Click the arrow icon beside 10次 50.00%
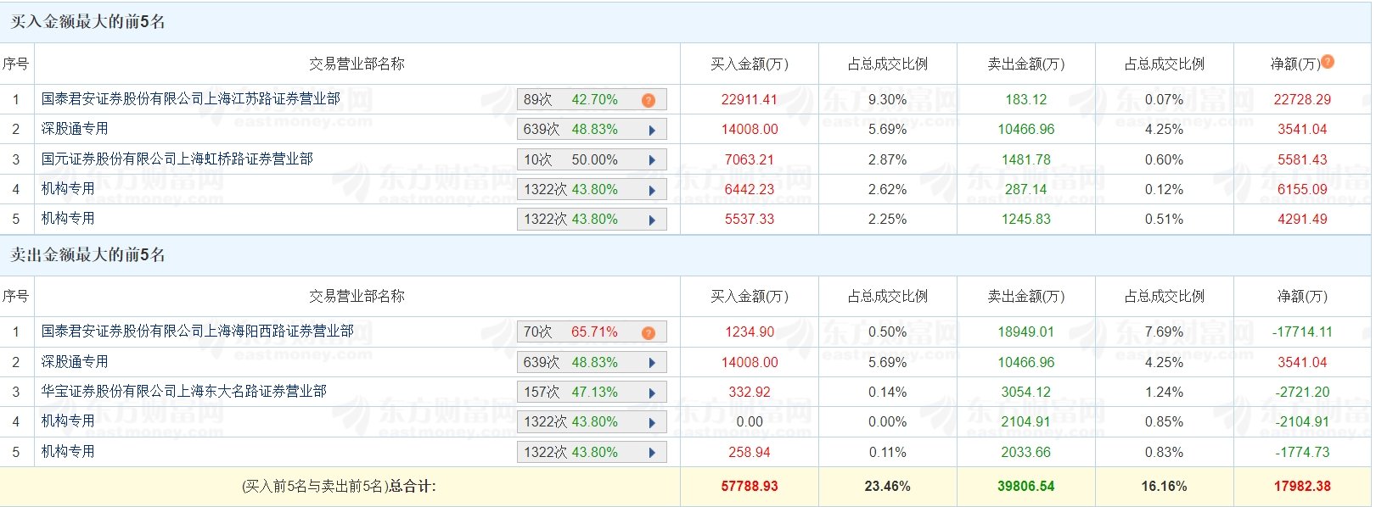The image size is (1376, 507). pos(652,160)
